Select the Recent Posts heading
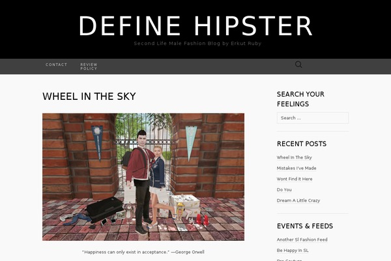 pos(302,144)
